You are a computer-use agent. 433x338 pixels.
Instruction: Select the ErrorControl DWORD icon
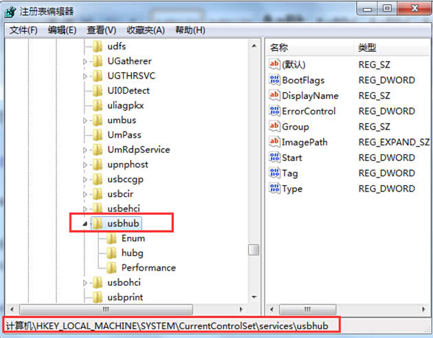[274, 111]
